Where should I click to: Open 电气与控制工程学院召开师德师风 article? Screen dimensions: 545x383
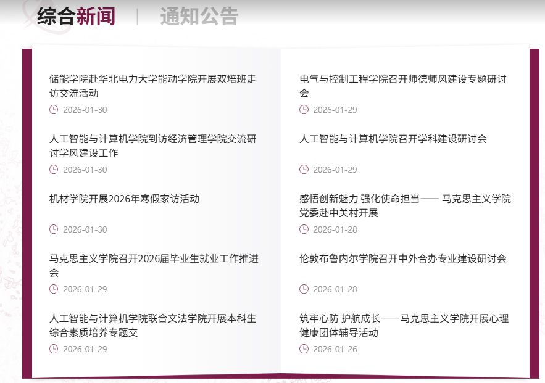[402, 86]
